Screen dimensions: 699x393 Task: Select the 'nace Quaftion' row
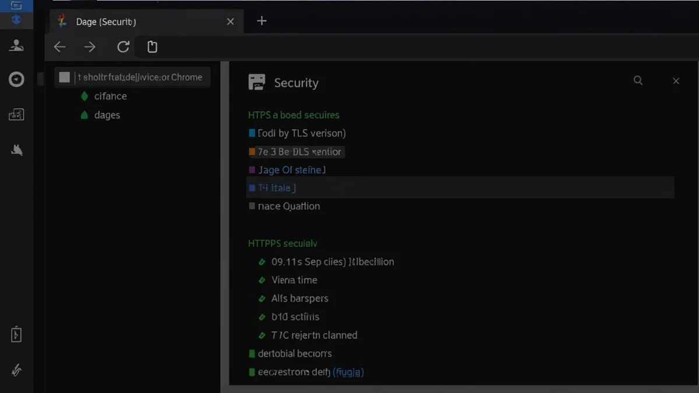289,206
